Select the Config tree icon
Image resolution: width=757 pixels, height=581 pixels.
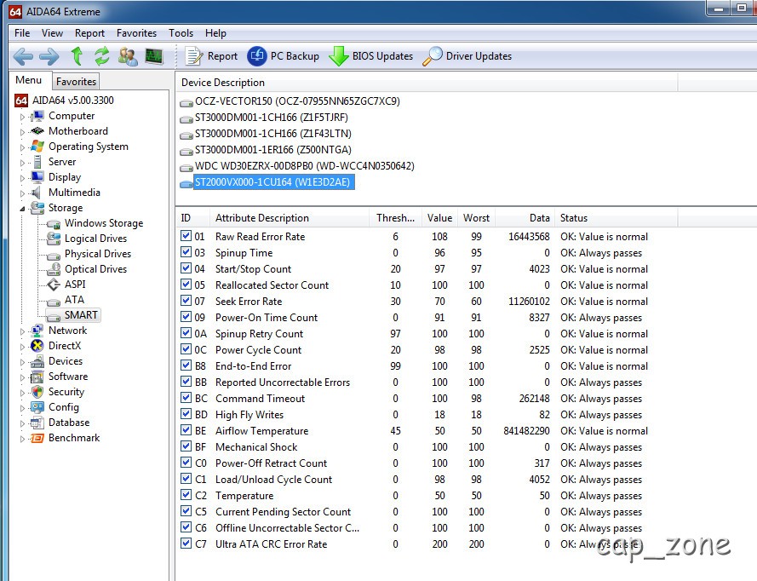37,407
